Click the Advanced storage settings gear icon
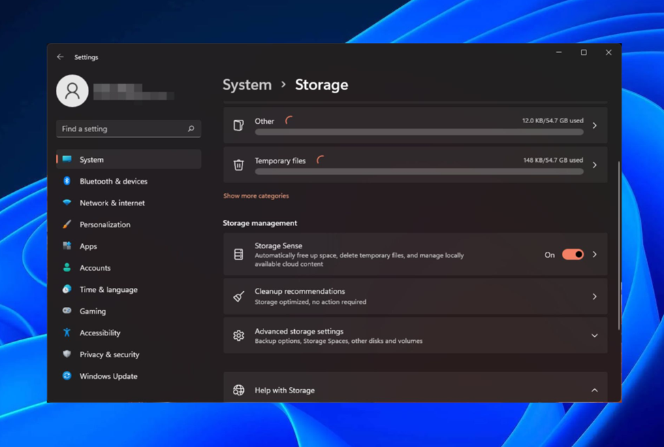Screen dimensions: 664x447 coord(238,335)
